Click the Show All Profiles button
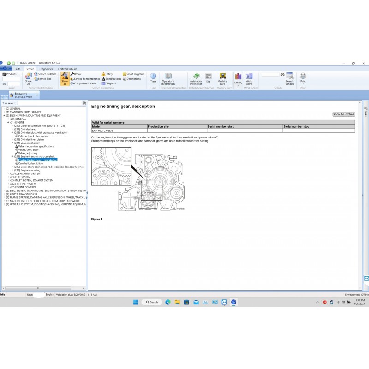 [343, 114]
